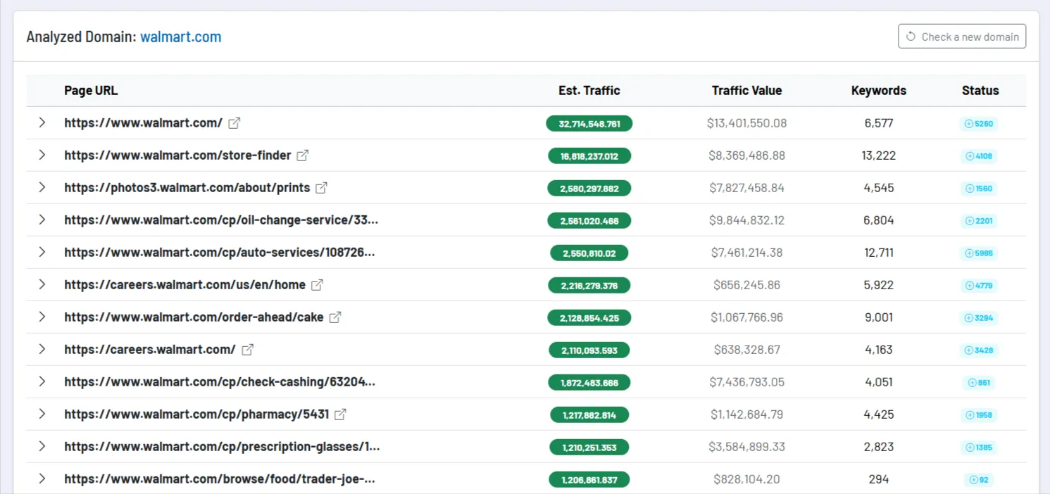
Task: Click the 2,550,810.02 traffic pill
Action: 589,253
